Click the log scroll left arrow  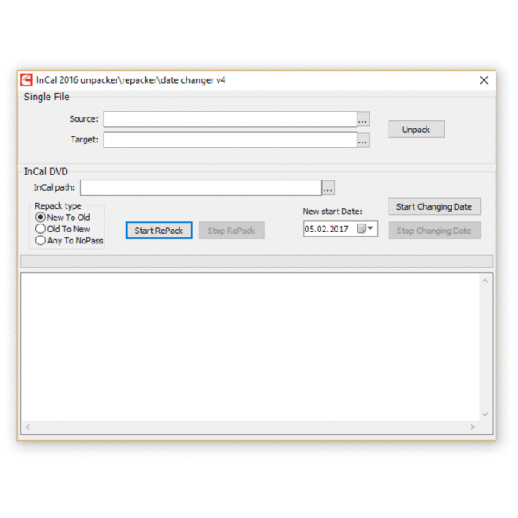[28, 427]
